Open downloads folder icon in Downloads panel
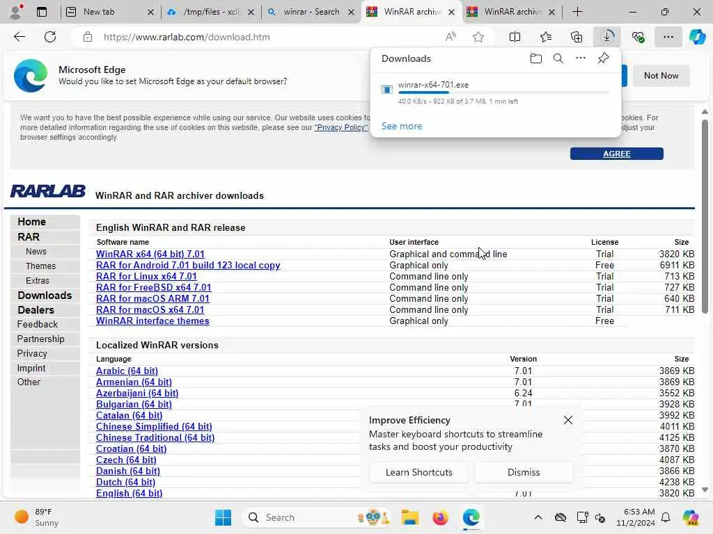This screenshot has height=534, width=713. [x=536, y=58]
